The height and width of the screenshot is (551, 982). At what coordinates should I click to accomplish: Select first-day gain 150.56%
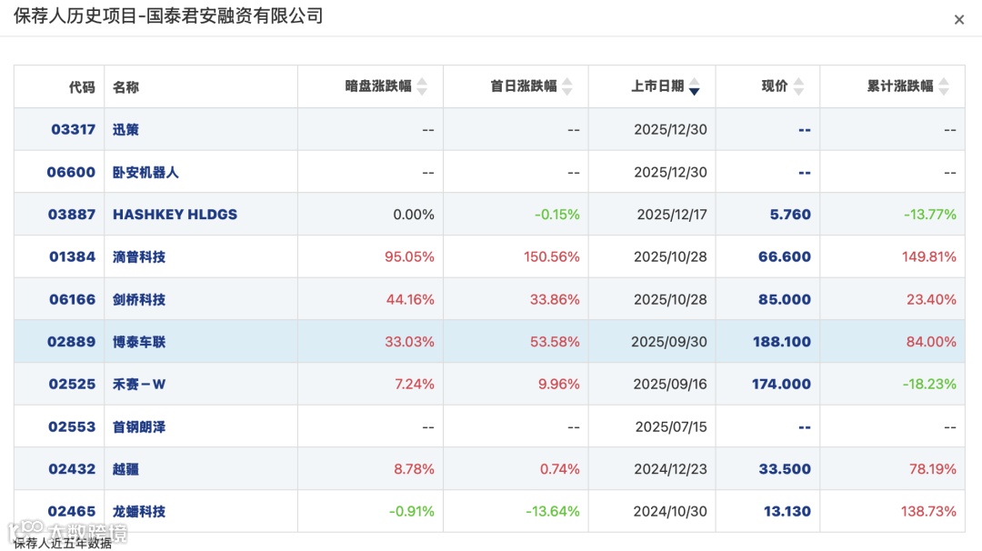click(552, 256)
